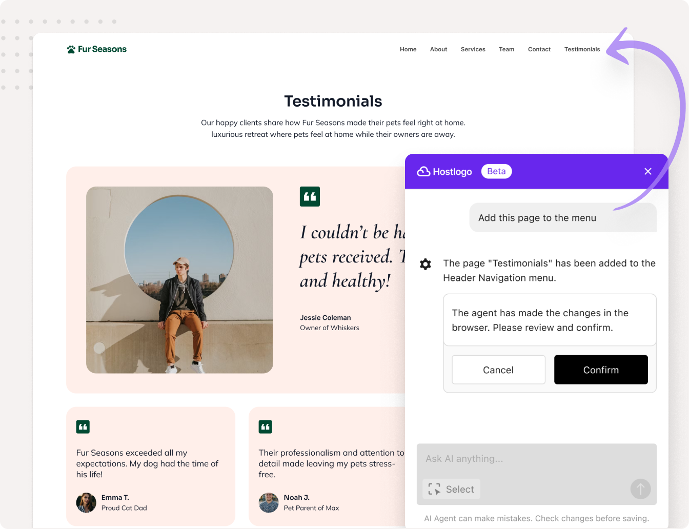Select Testimonials in the header menu
Screen dimensions: 689x529
pyautogui.click(x=582, y=49)
